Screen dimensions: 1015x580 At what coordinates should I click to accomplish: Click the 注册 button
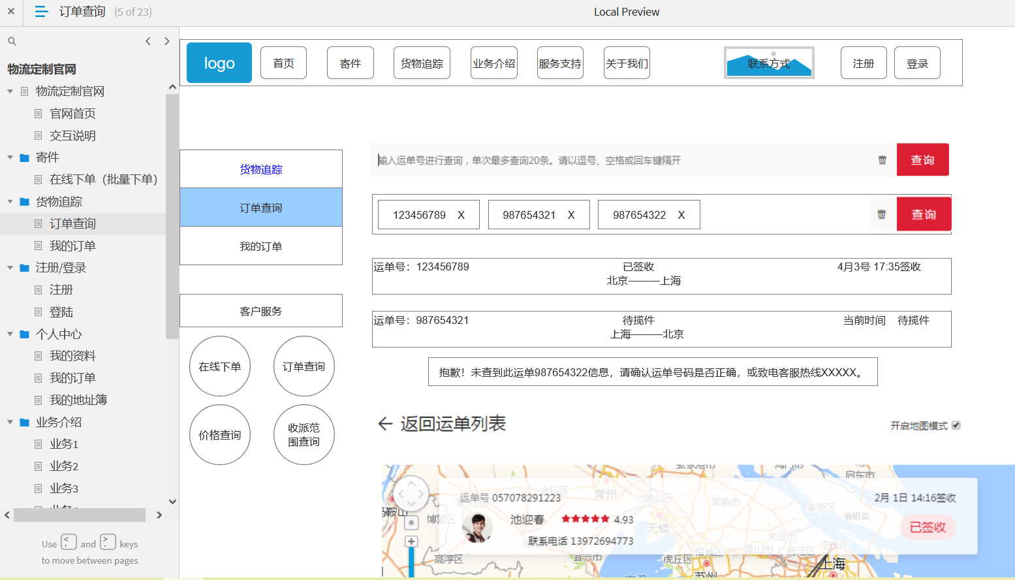pyautogui.click(x=864, y=63)
